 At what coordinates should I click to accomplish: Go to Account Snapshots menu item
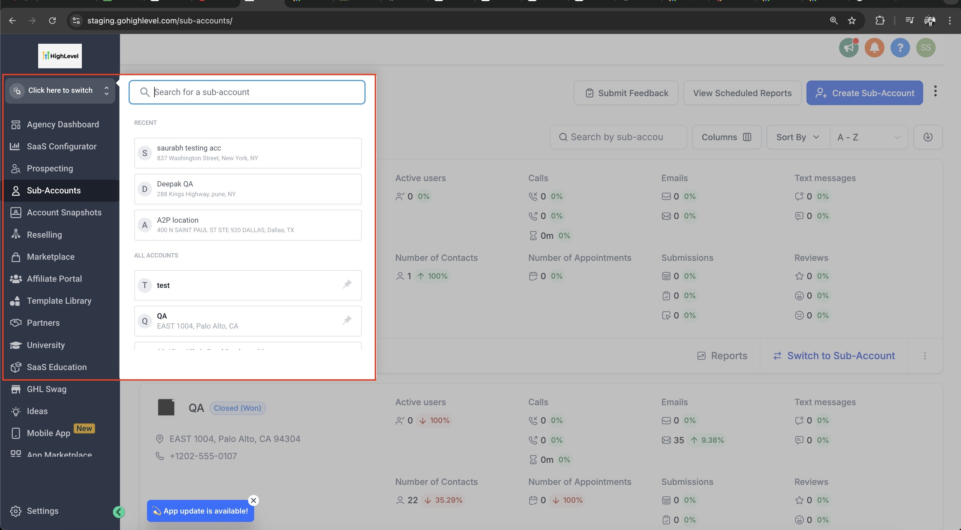coord(64,213)
